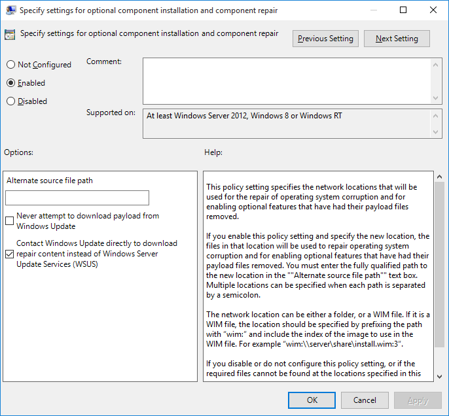Select the Not Configured radio button
The width and height of the screenshot is (449, 416).
[x=10, y=65]
